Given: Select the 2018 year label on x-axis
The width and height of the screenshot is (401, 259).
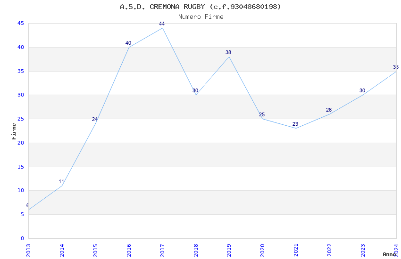Looking at the screenshot, I should pos(196,251).
